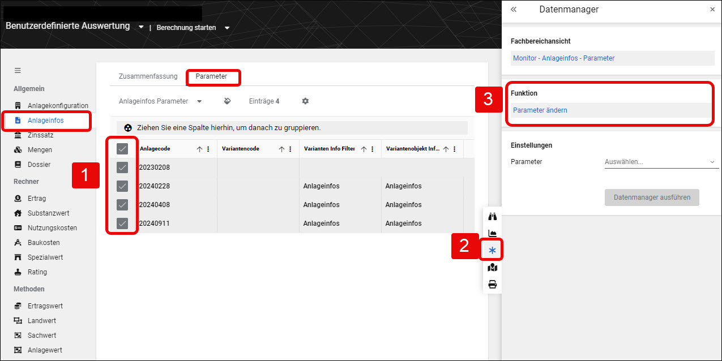This screenshot has width=722, height=361.
Task: Click the Parameter ändern link
Action: (540, 110)
